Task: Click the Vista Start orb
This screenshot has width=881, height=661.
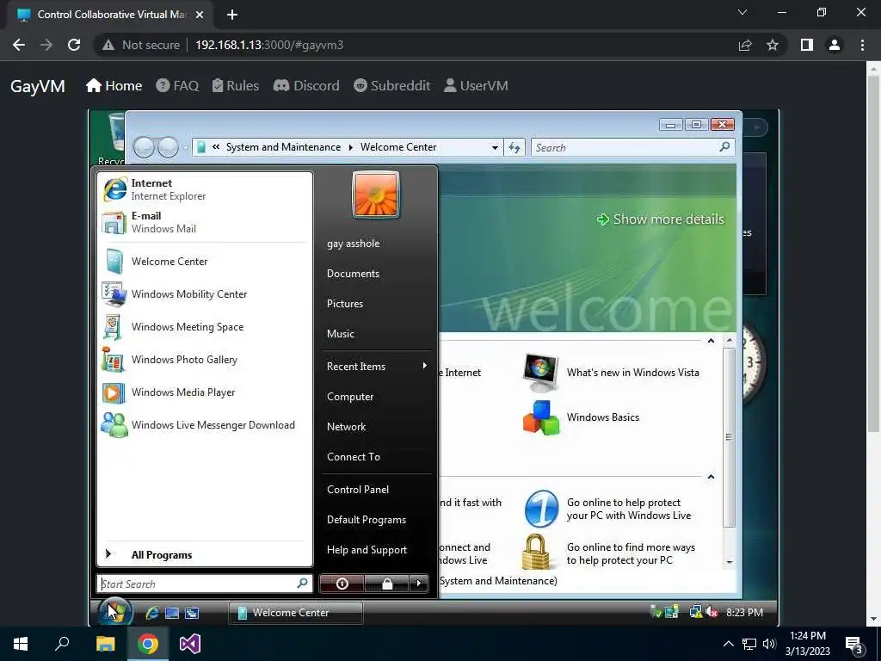Action: pos(115,612)
